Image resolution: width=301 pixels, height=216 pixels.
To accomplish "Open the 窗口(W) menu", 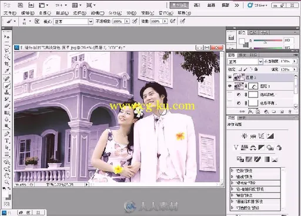I will (166, 13).
